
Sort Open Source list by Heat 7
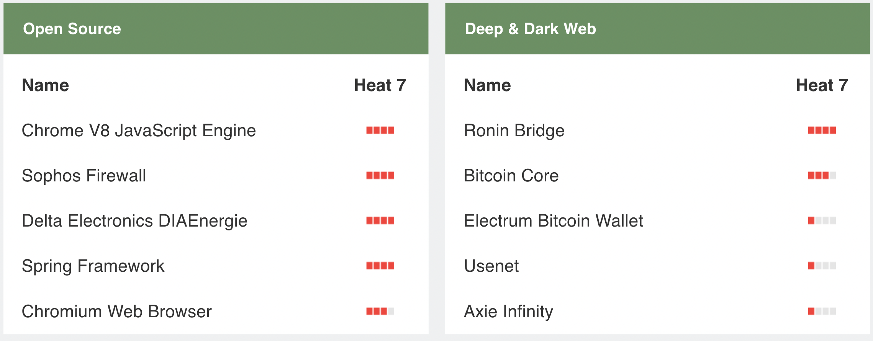[380, 85]
